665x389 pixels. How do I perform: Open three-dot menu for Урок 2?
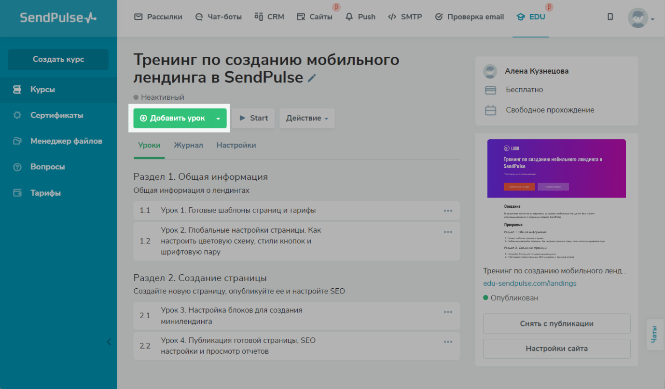[x=448, y=232]
